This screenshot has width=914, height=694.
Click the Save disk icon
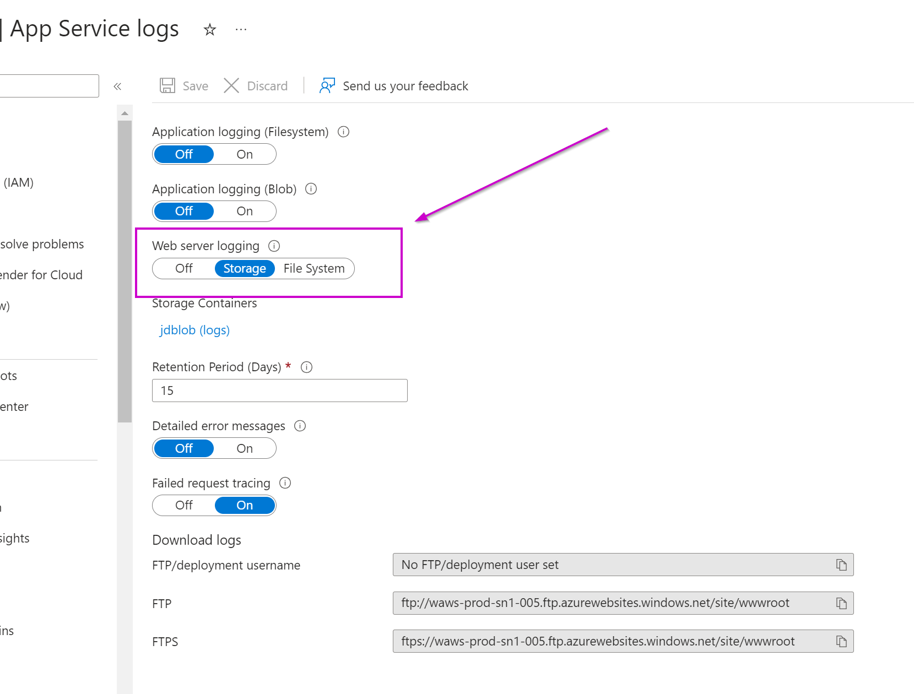click(x=167, y=85)
